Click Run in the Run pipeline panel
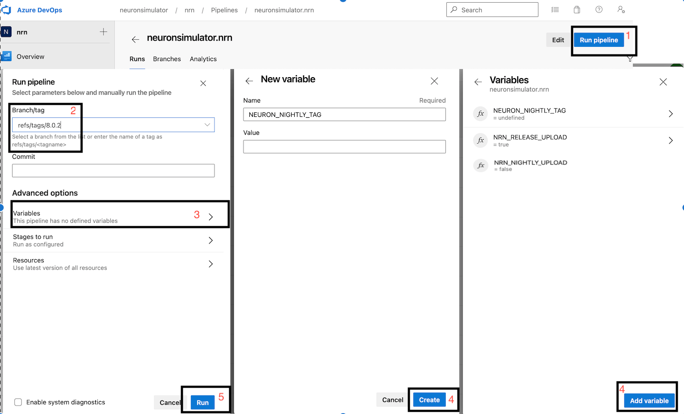The height and width of the screenshot is (414, 684). point(202,402)
